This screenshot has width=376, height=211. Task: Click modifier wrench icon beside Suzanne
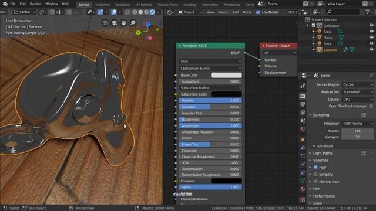click(346, 49)
